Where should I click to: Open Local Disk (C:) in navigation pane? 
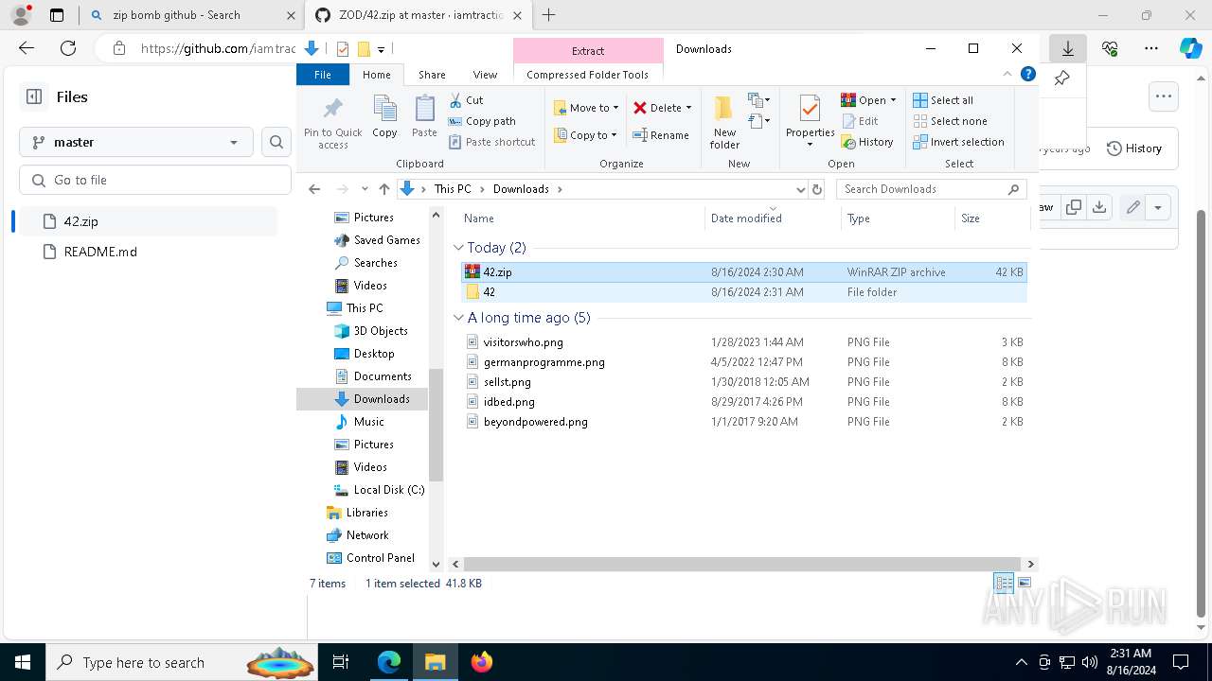click(x=388, y=490)
